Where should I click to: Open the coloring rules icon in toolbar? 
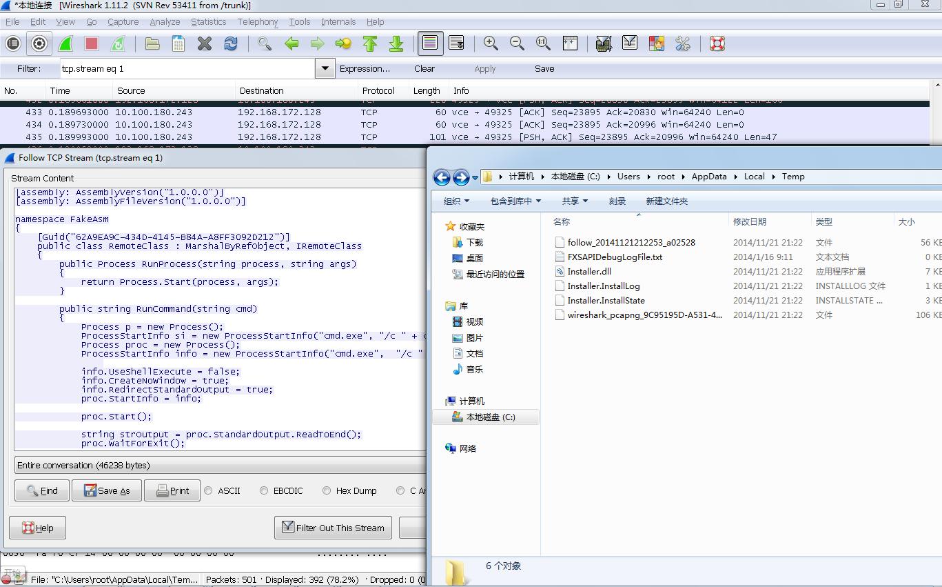656,43
